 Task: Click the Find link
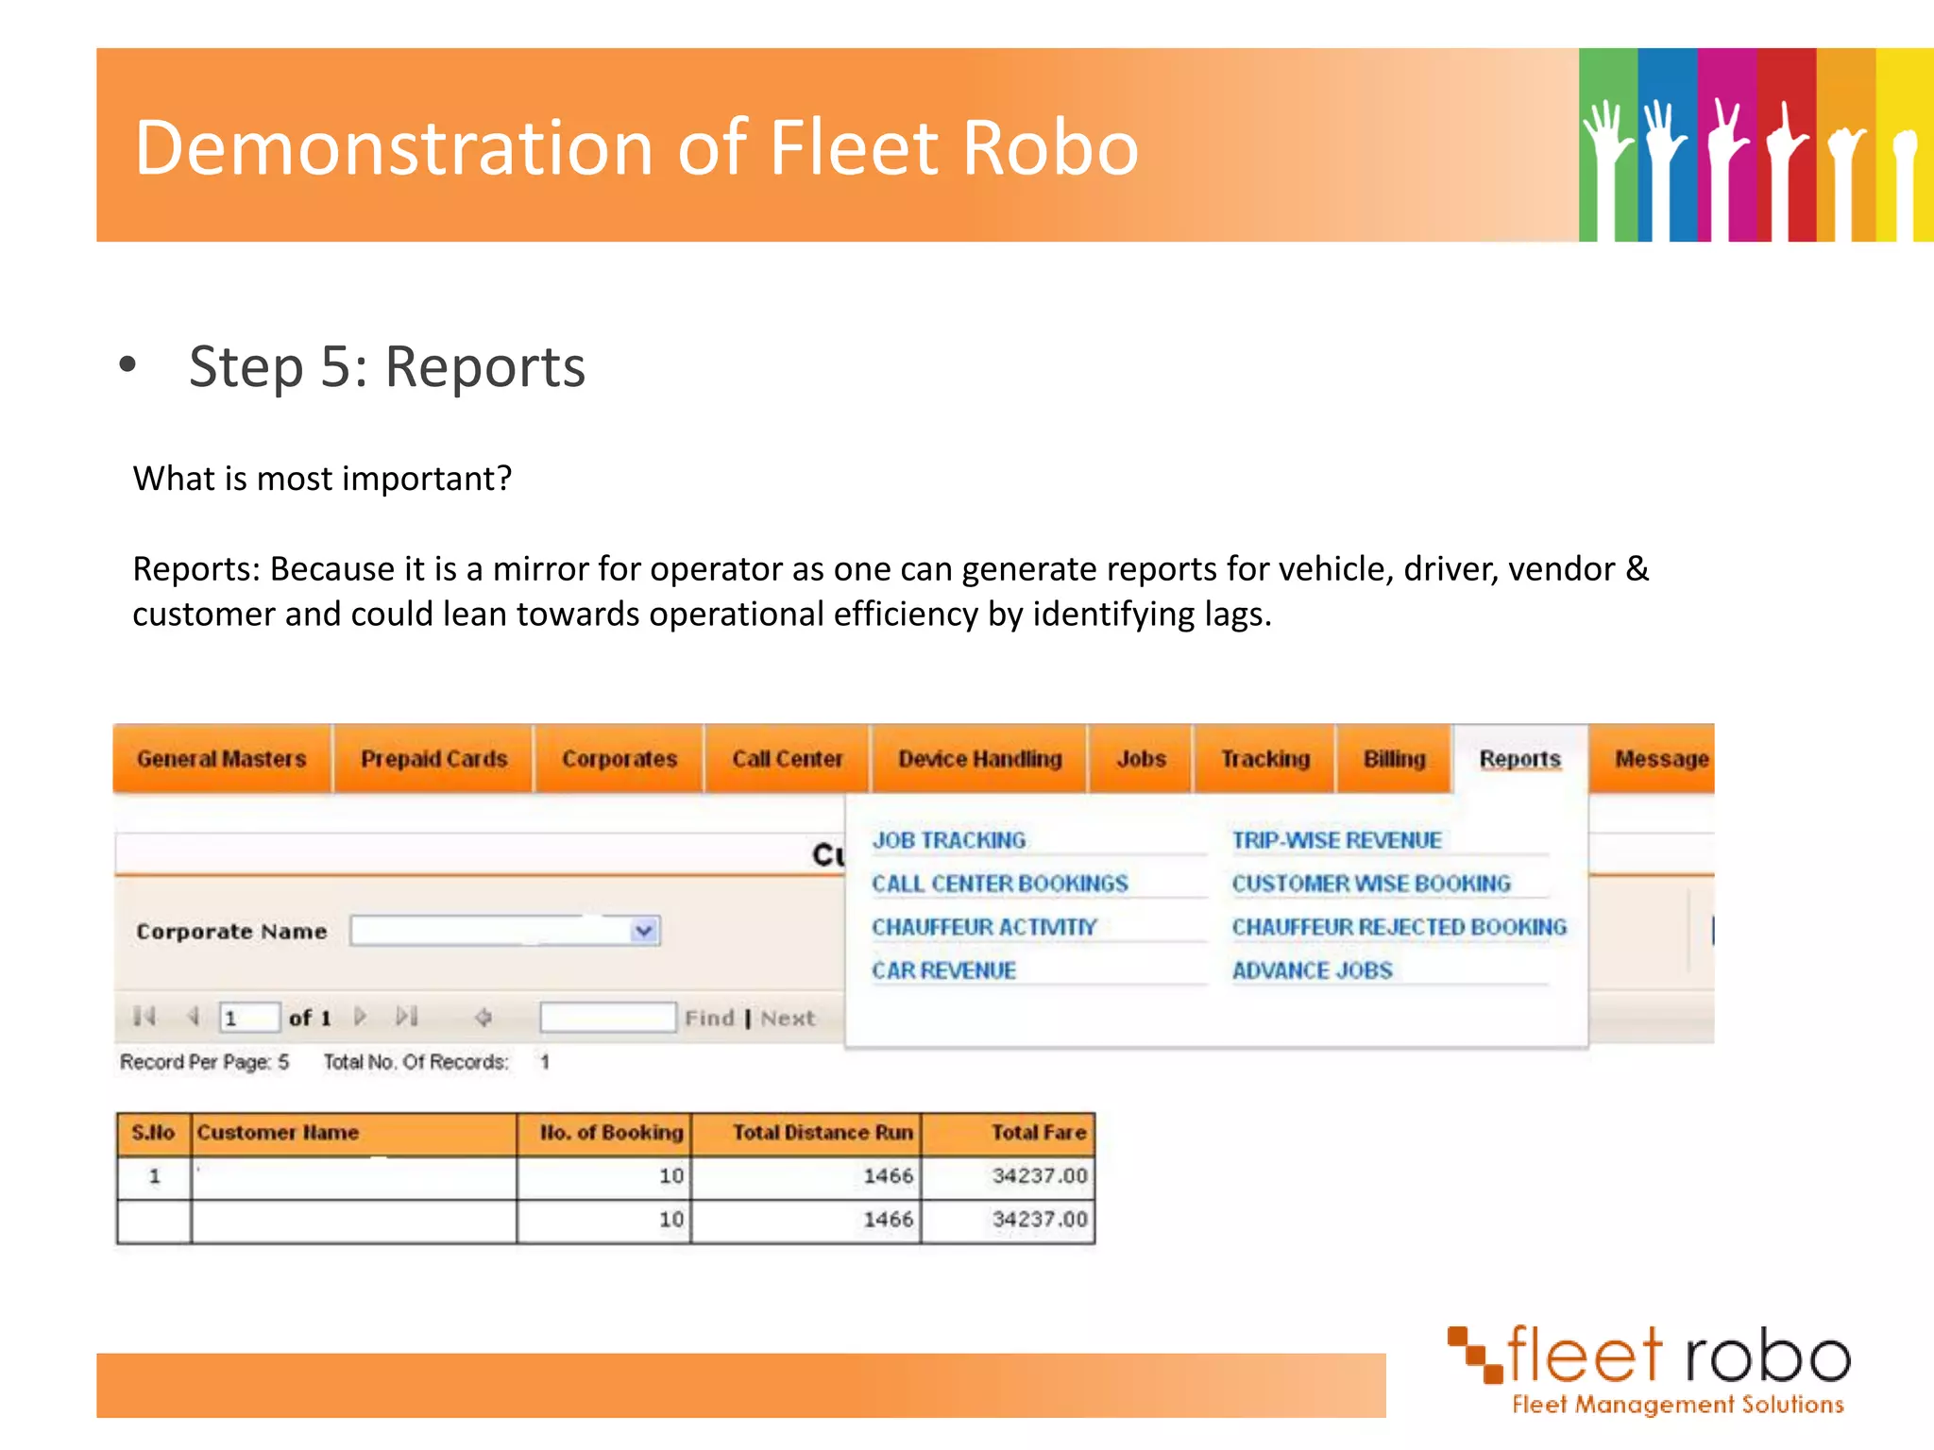click(x=709, y=1018)
